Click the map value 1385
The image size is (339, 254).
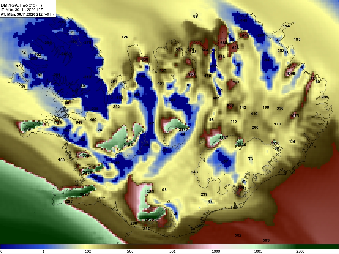(149, 192)
